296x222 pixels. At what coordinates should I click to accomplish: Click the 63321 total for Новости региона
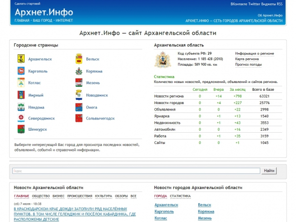[264, 96]
